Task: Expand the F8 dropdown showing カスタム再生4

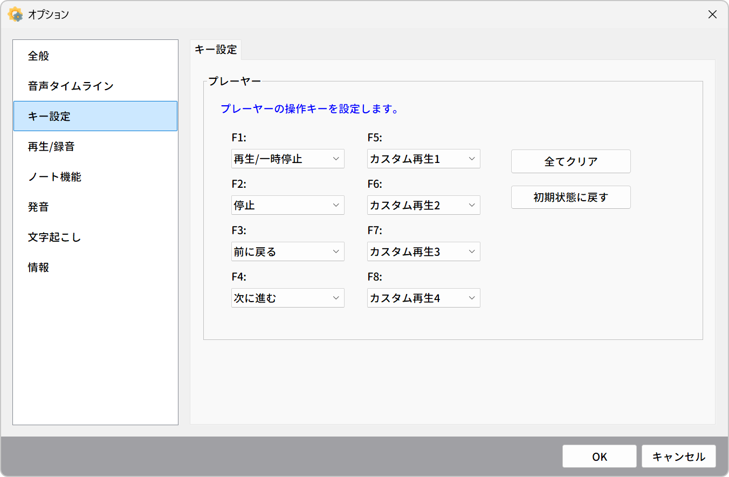Action: pos(424,298)
